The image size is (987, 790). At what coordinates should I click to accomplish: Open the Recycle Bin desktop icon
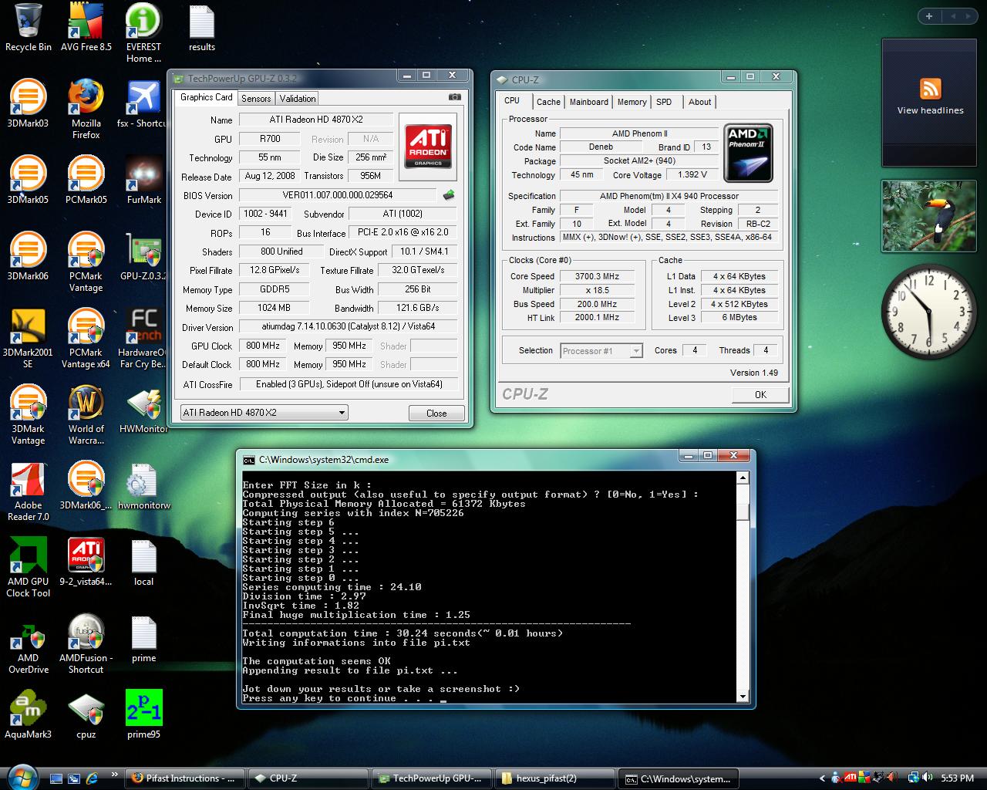[28, 27]
